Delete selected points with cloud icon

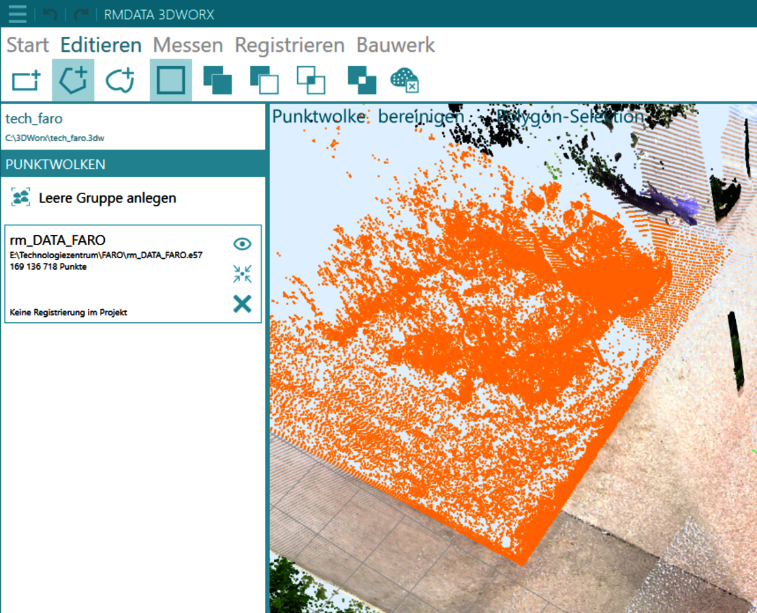404,80
